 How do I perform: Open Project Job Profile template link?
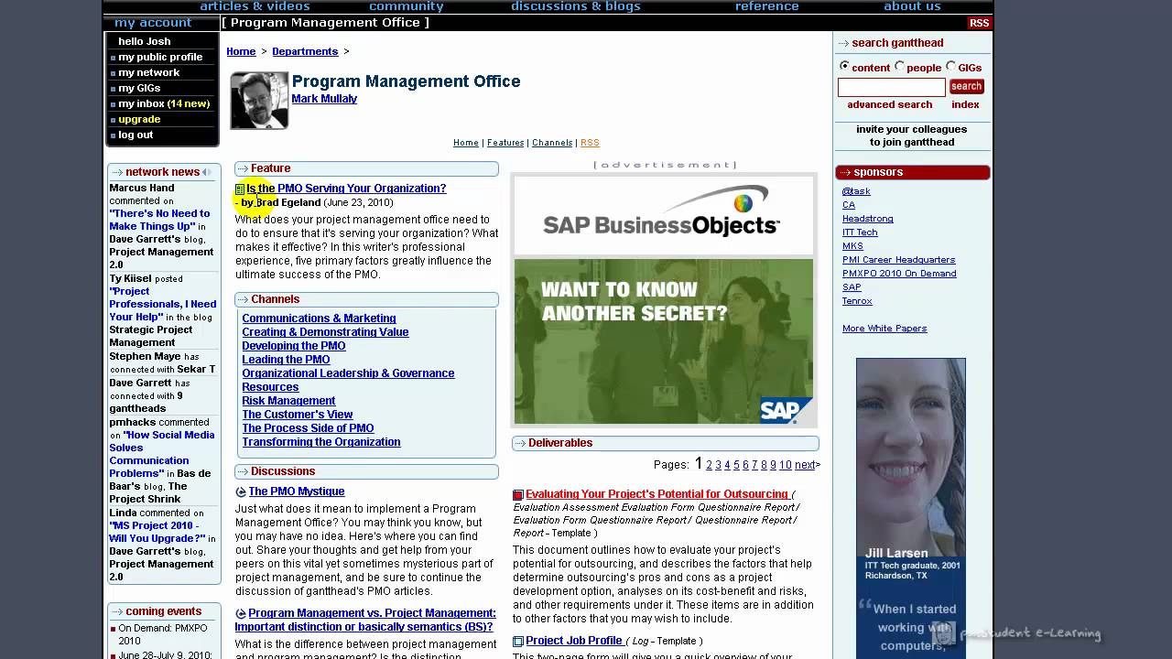pos(574,641)
